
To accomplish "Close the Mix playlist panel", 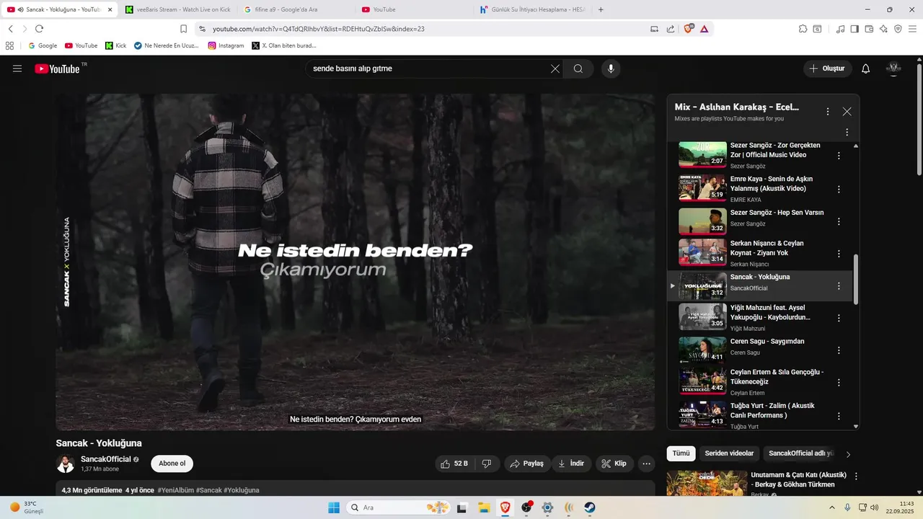I will click(847, 111).
